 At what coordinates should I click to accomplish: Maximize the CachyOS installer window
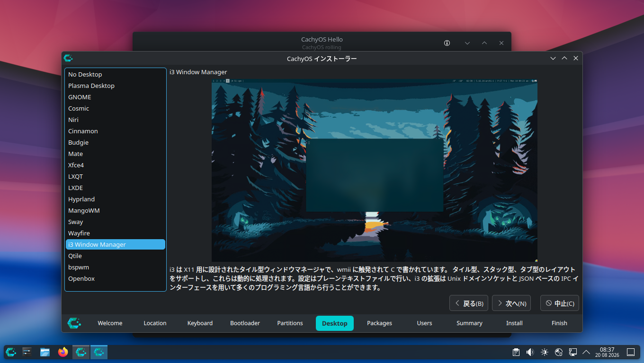click(564, 58)
